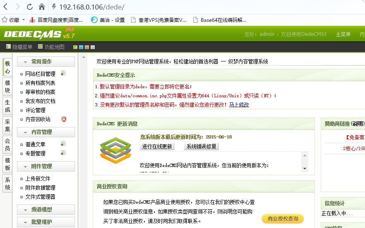Select the gray theme color swatch

pyautogui.click(x=93, y=47)
